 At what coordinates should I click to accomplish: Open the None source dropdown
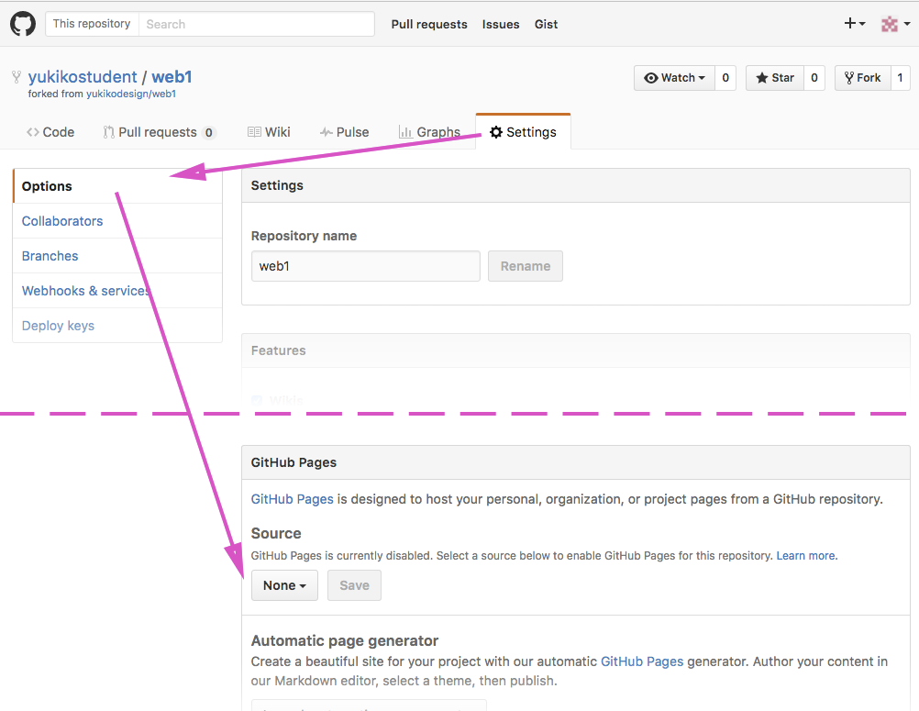pos(284,585)
